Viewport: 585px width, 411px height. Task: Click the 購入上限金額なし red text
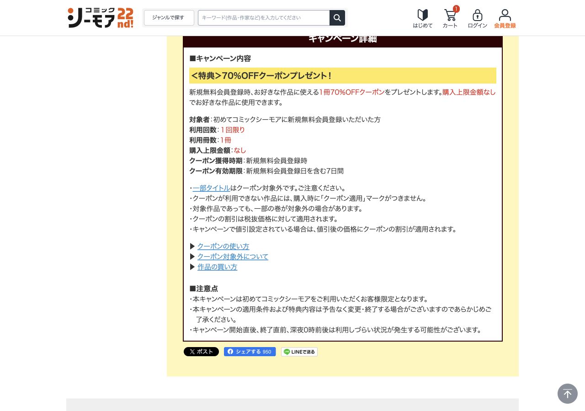(469, 92)
